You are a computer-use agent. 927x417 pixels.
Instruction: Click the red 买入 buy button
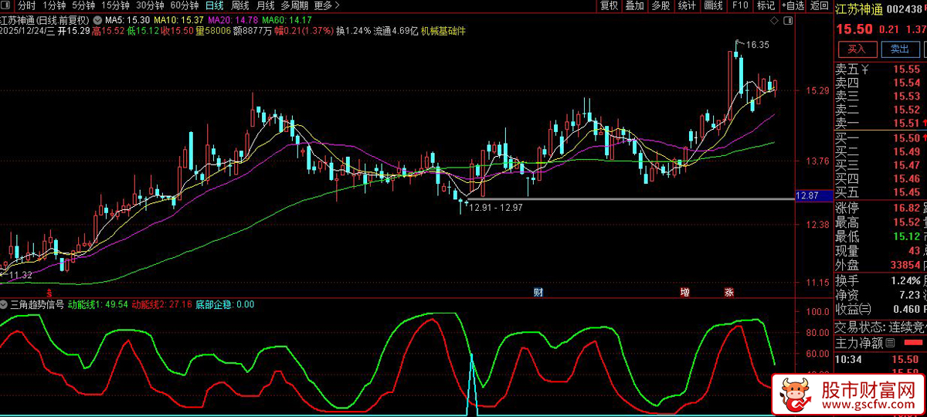(857, 49)
